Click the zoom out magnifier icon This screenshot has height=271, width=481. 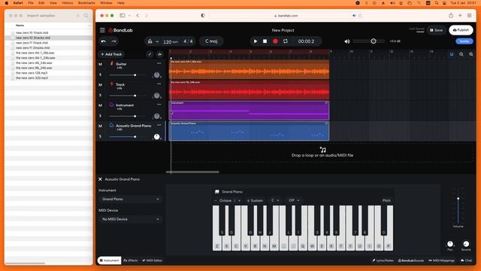[461, 54]
